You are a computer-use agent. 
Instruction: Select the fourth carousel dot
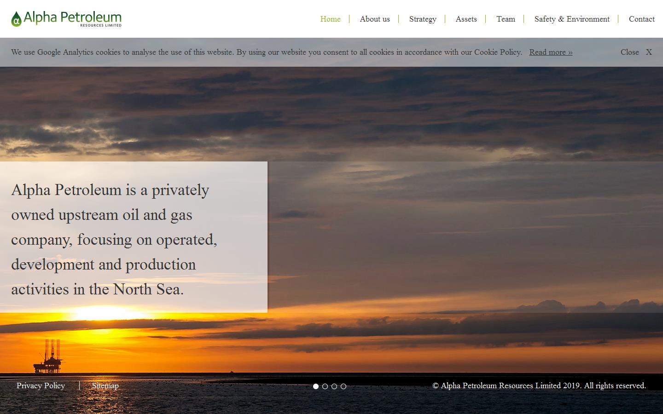343,386
